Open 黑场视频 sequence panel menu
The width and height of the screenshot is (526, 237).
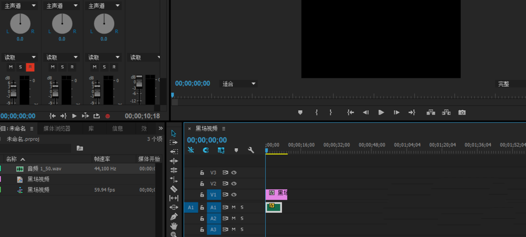coord(224,128)
